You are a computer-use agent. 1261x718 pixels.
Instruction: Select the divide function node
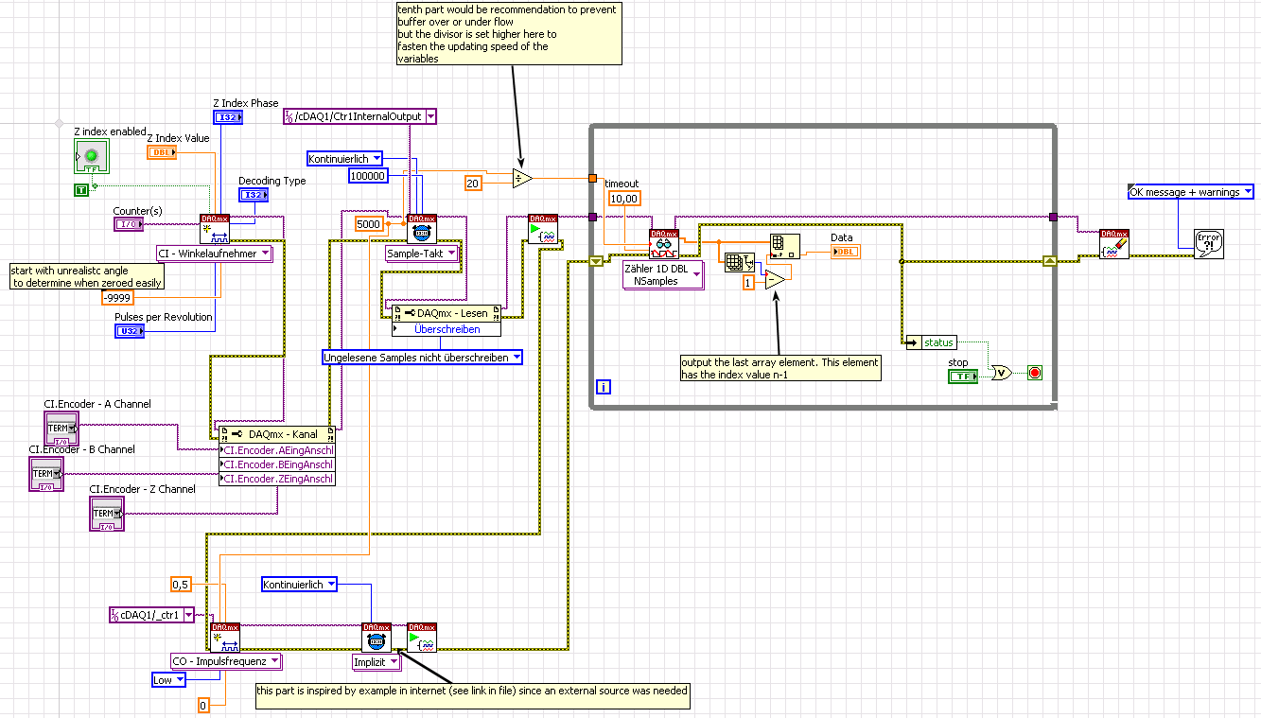click(522, 178)
